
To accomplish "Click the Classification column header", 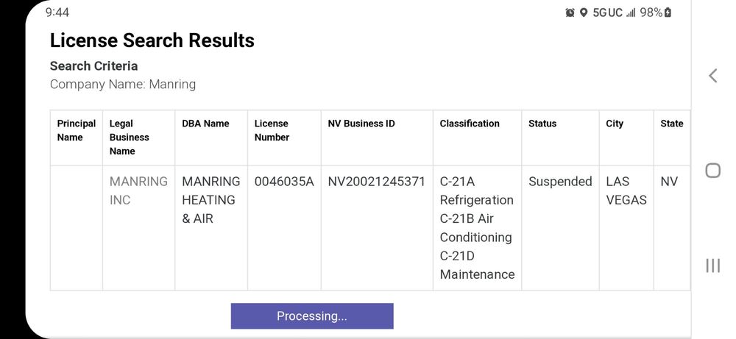I will tap(470, 124).
